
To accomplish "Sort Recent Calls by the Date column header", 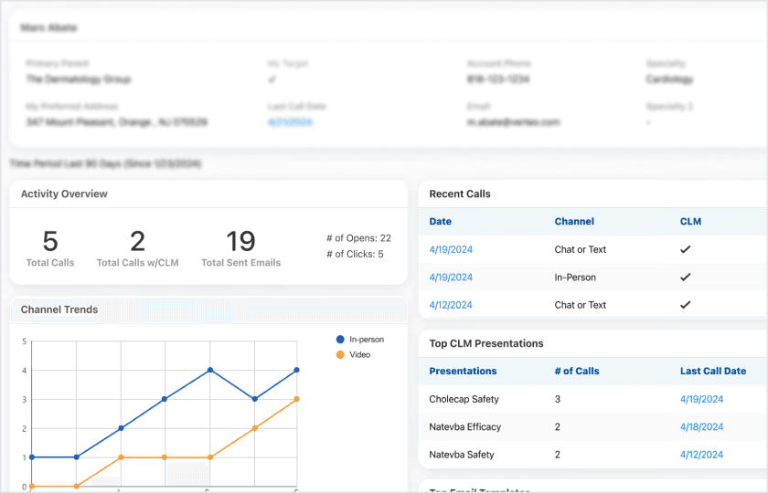I will click(x=440, y=221).
